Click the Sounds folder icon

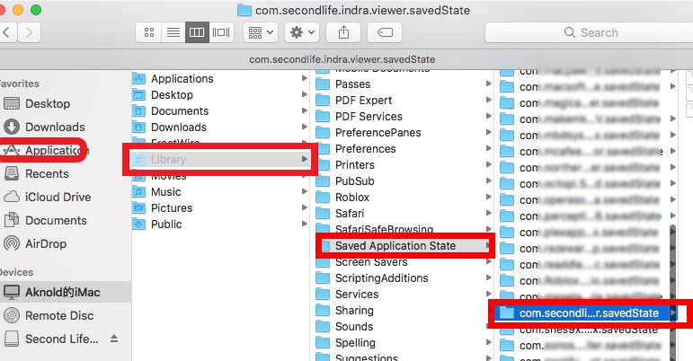click(323, 327)
